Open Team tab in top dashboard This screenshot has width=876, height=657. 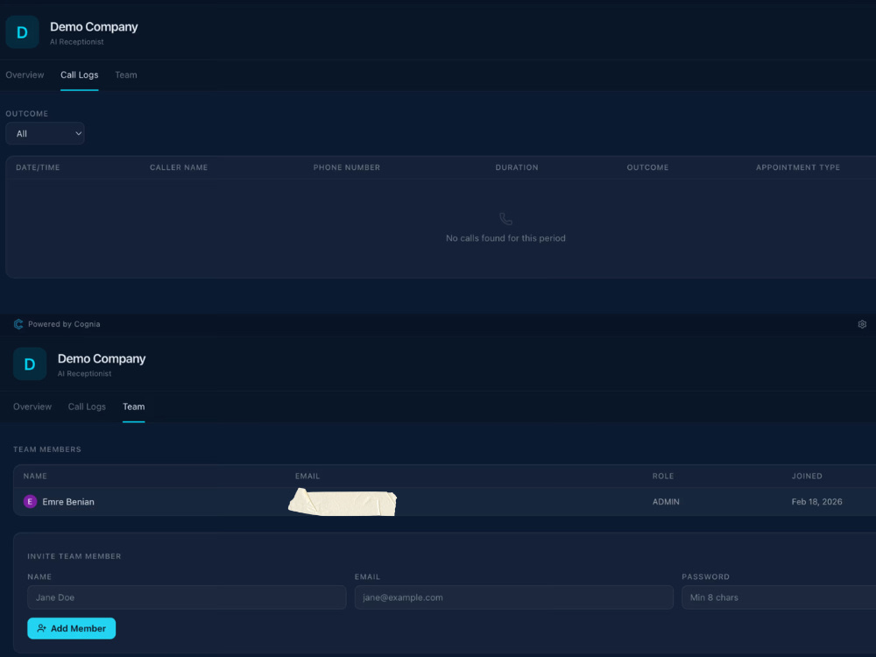(125, 74)
